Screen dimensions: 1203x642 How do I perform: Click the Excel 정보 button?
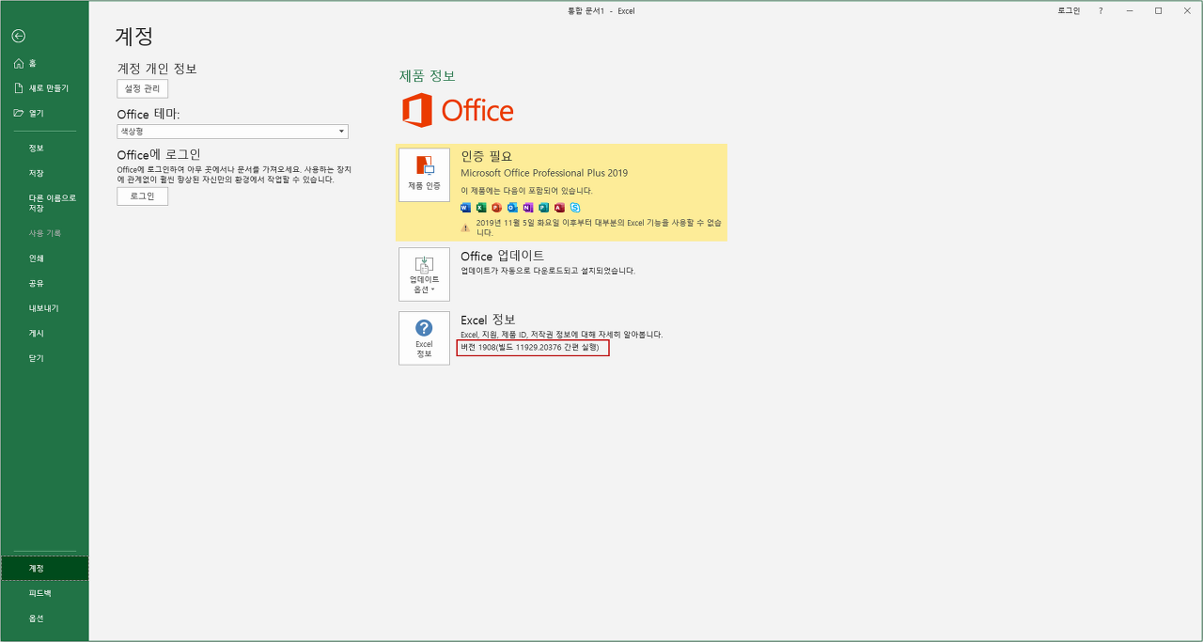click(x=424, y=338)
